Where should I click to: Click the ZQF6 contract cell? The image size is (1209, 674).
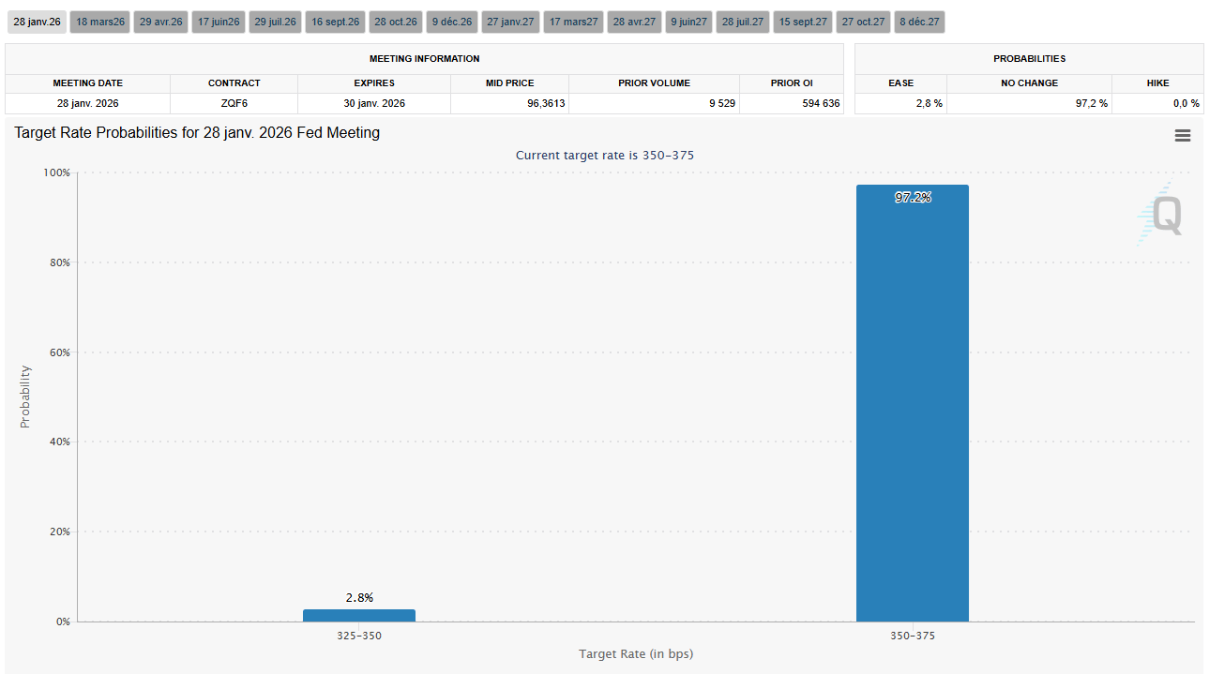(234, 103)
